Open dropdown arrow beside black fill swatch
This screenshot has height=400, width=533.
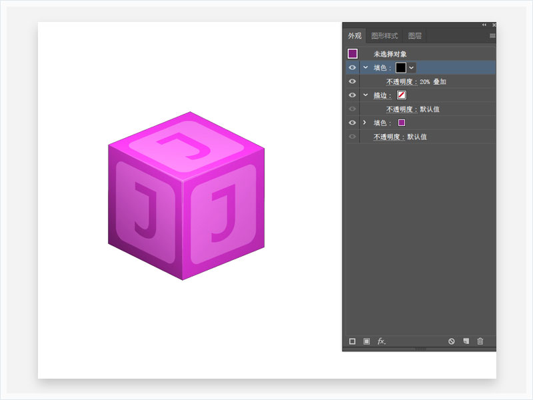[x=411, y=68]
